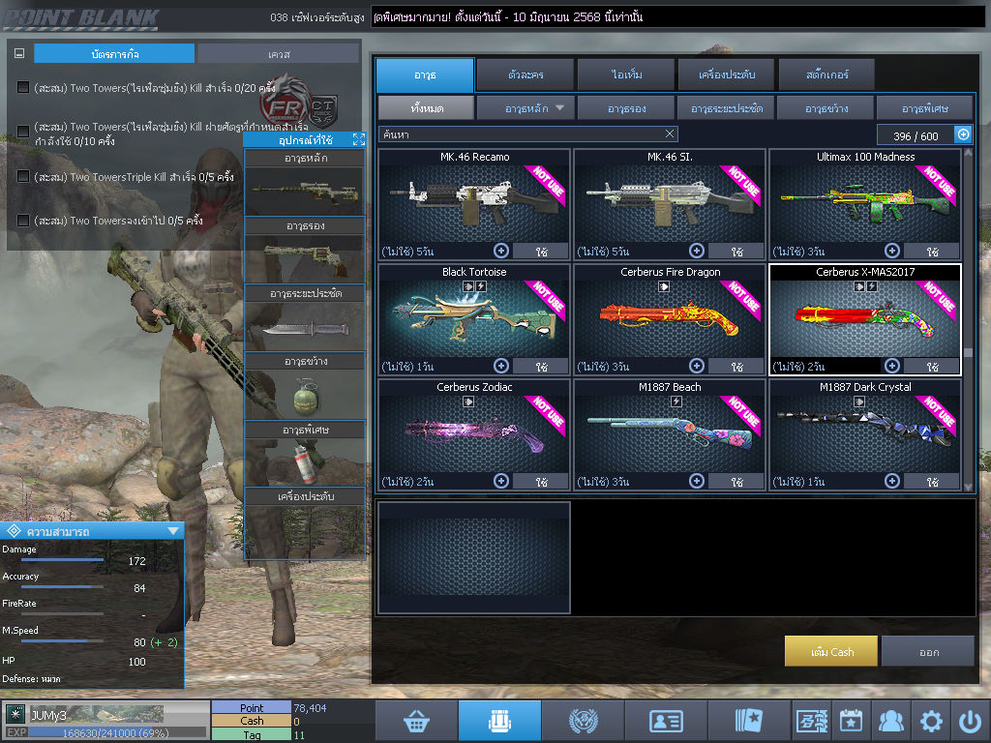Click the Damage stat bar
The image size is (991, 743).
[x=63, y=560]
